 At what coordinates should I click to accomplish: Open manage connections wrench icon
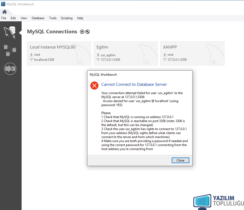click(x=87, y=32)
